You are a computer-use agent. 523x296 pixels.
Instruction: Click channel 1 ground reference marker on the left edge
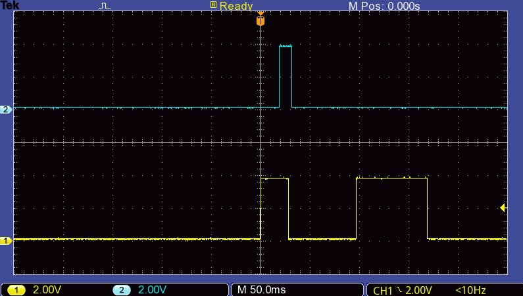click(x=6, y=240)
